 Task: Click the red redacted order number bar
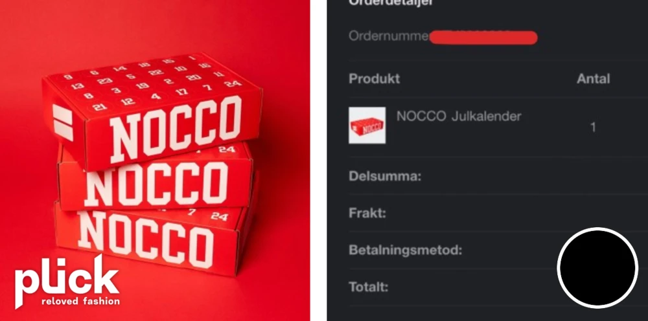483,38
